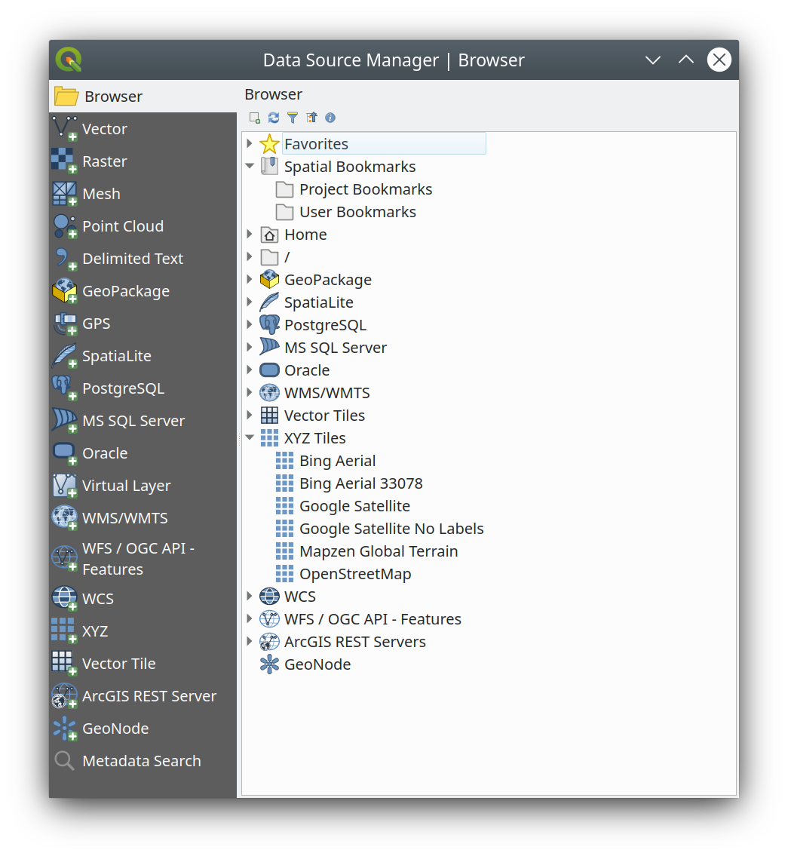Collapse the XYZ Tiles list
788x856 pixels.
(250, 437)
